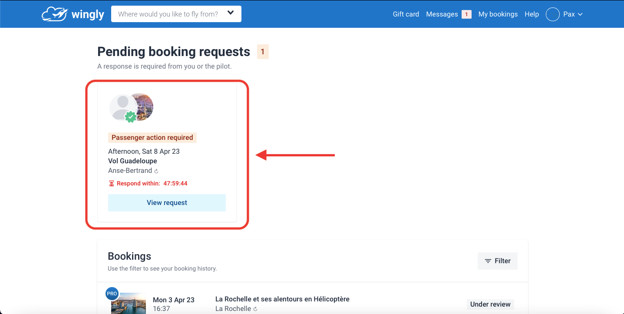This screenshot has height=314, width=624.
Task: Click the Messages unread count badge
Action: 466,14
